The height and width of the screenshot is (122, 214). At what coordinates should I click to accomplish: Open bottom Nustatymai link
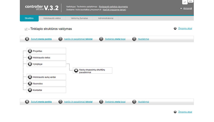tap(143, 102)
